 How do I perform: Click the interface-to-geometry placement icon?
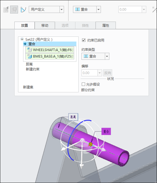(6, 10)
